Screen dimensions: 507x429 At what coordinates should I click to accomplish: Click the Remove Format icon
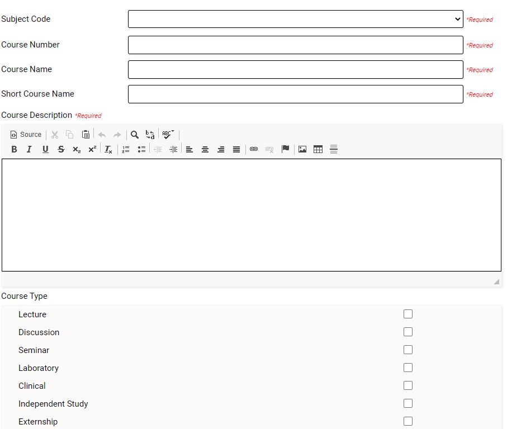coord(108,149)
